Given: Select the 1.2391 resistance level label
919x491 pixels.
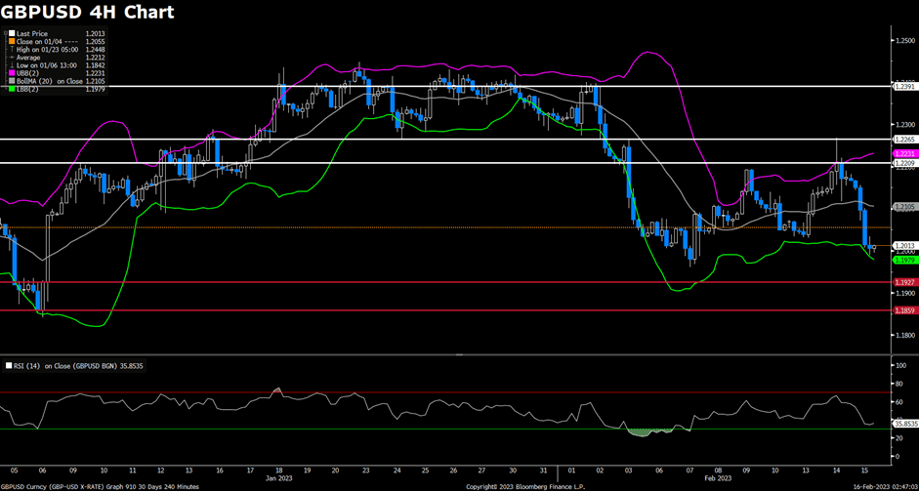Looking at the screenshot, I should point(903,87).
